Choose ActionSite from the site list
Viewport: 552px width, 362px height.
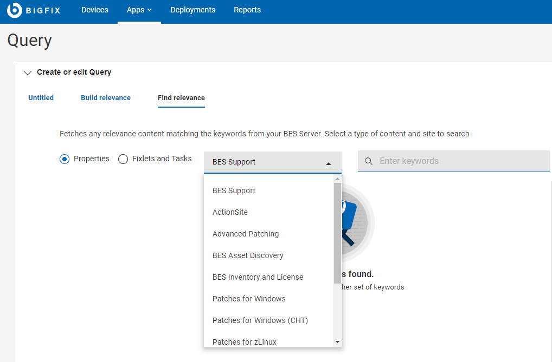230,212
